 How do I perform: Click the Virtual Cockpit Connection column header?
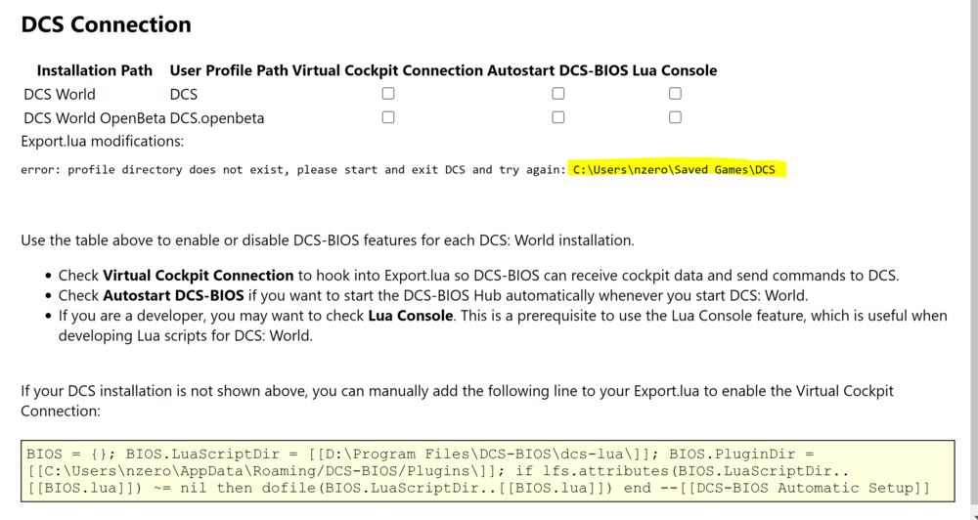point(387,70)
